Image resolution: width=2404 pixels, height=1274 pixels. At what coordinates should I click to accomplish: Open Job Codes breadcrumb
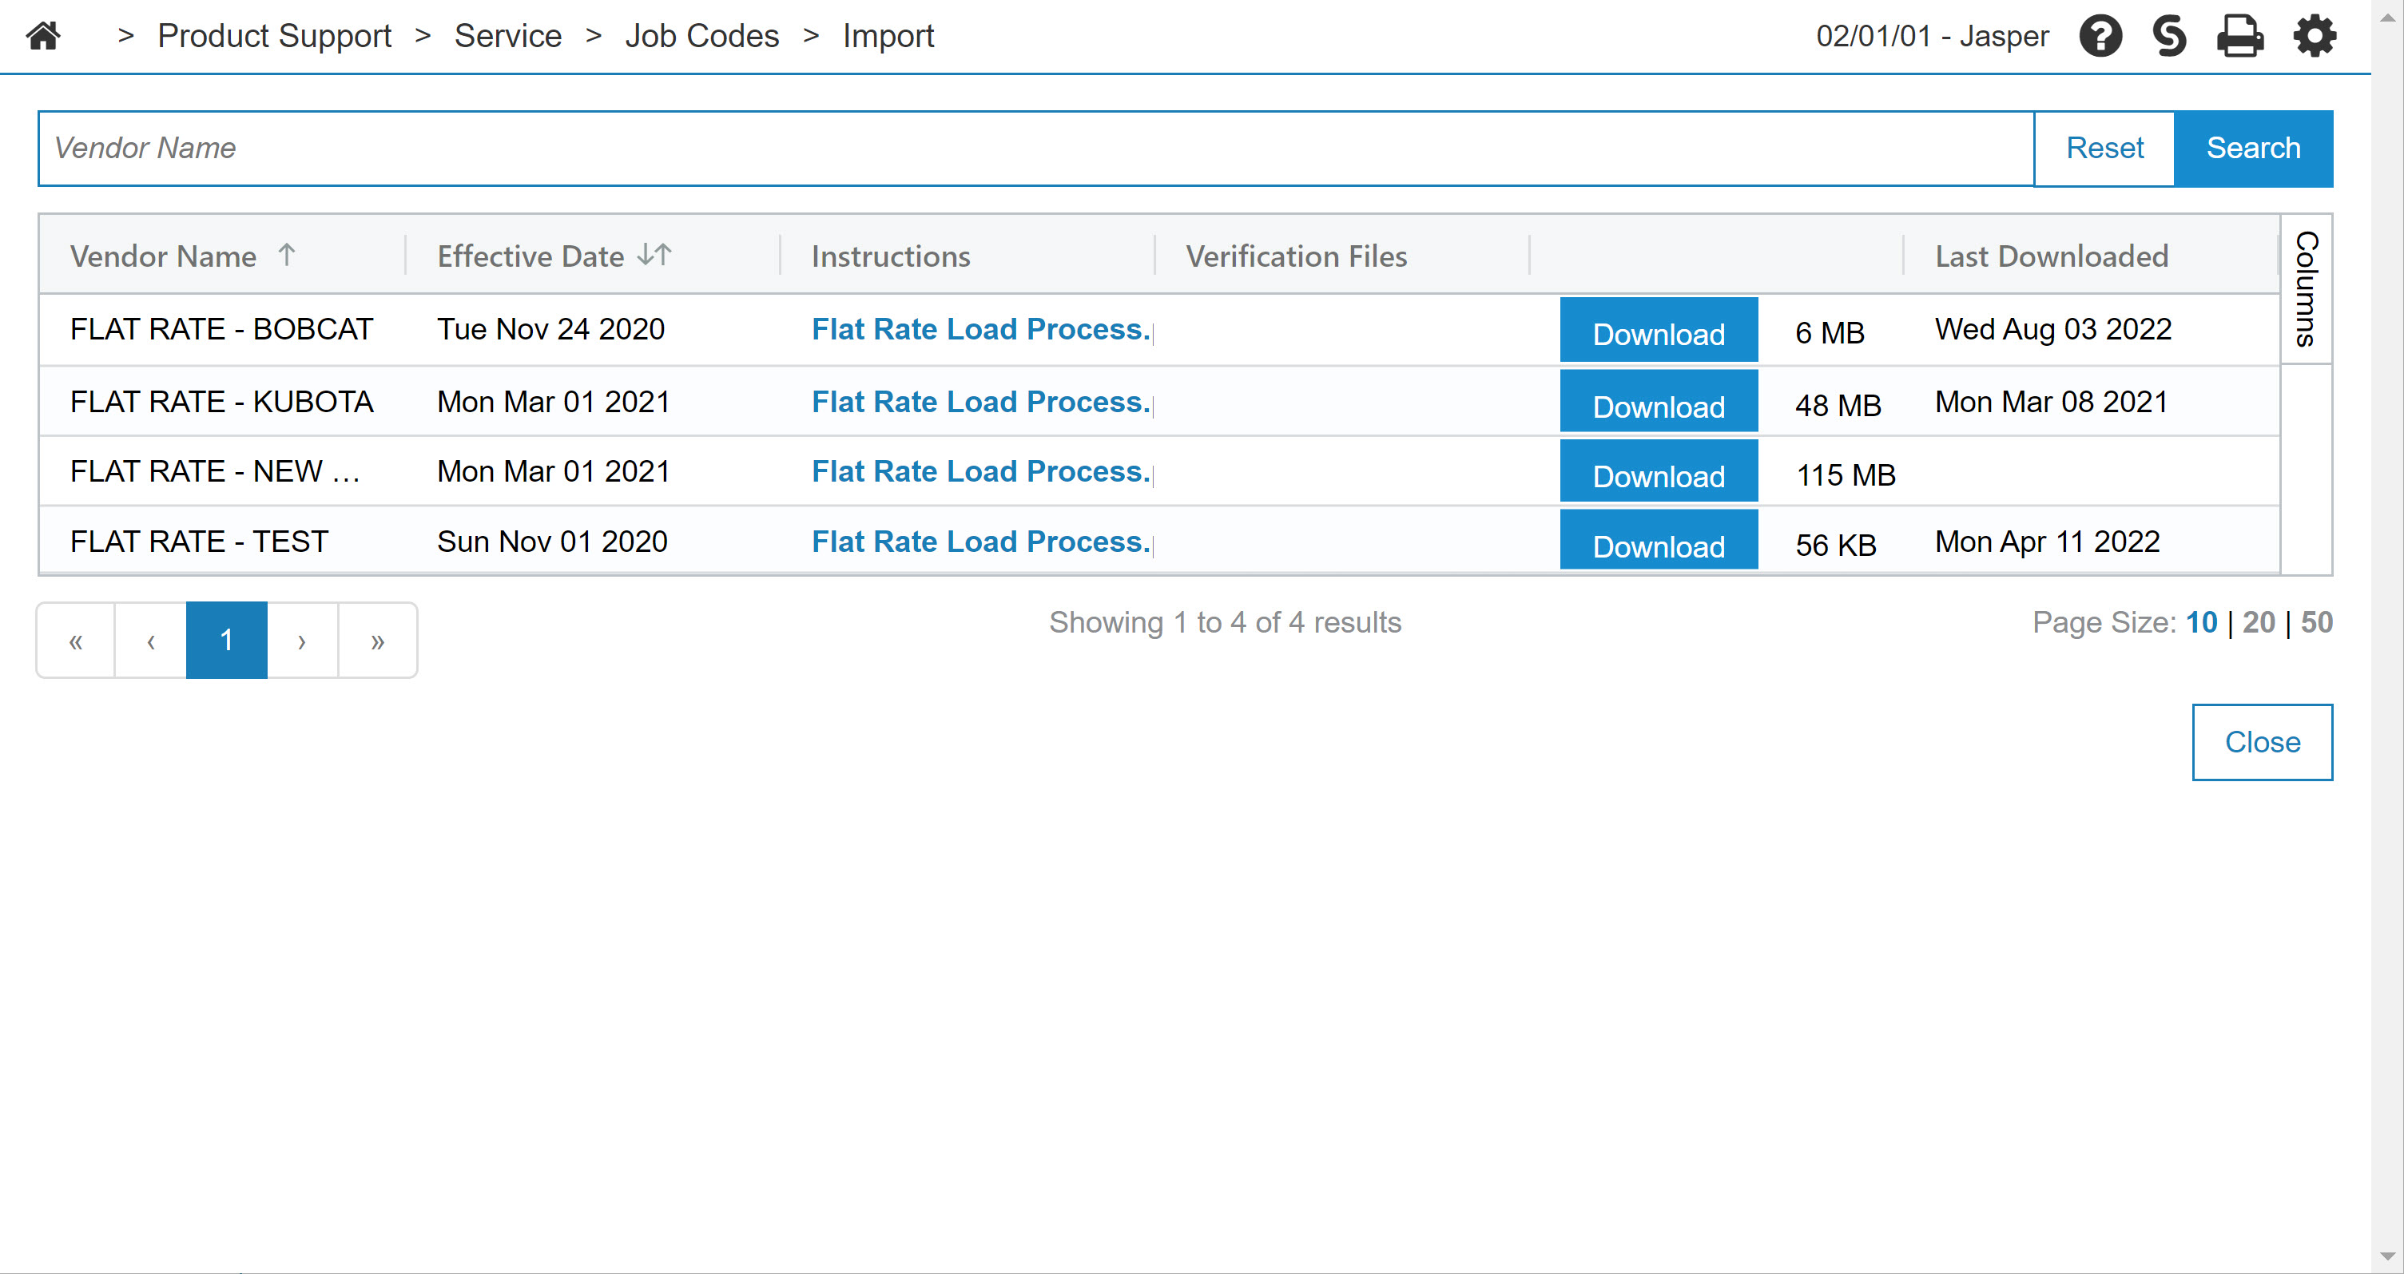pos(701,35)
